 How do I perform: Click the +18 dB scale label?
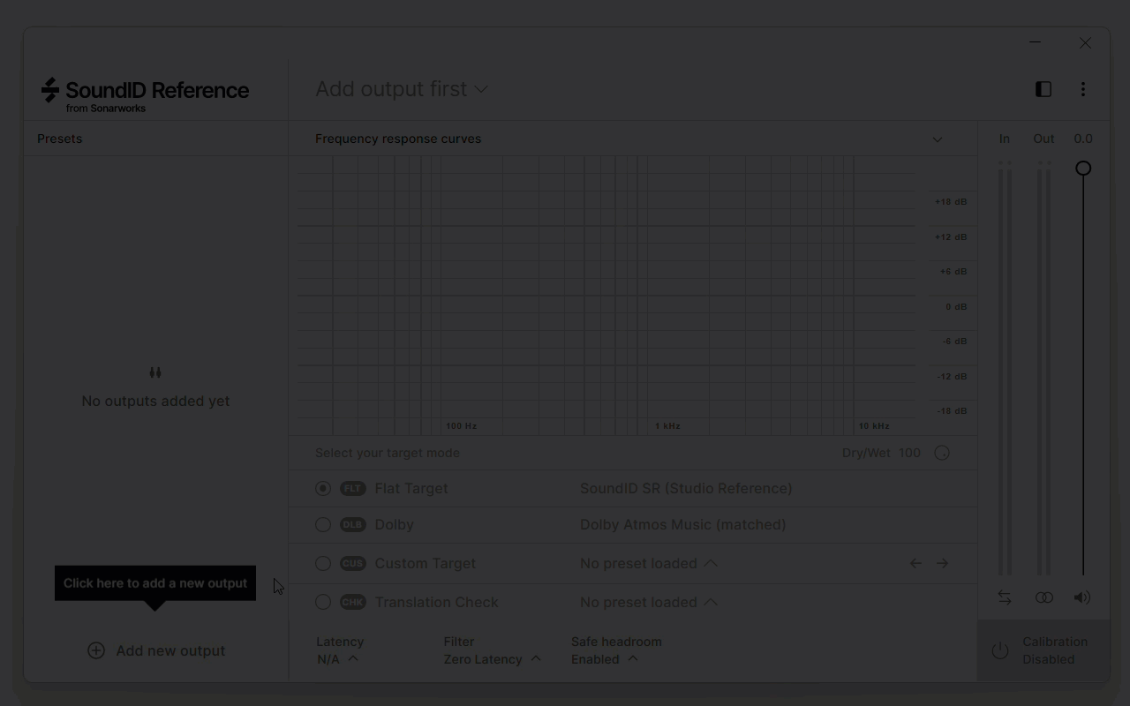click(x=951, y=202)
